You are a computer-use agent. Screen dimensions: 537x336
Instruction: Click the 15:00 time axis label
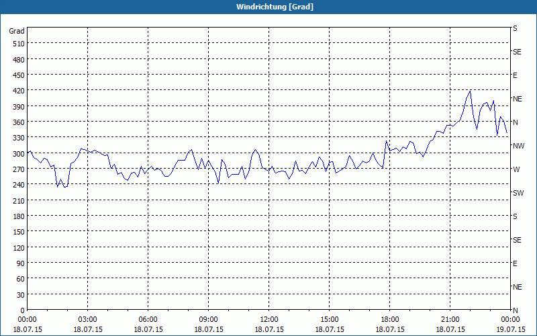[x=329, y=320]
